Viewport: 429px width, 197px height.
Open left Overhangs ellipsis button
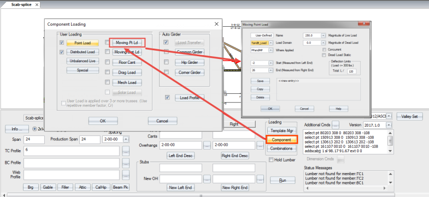pyautogui.click(x=207, y=146)
